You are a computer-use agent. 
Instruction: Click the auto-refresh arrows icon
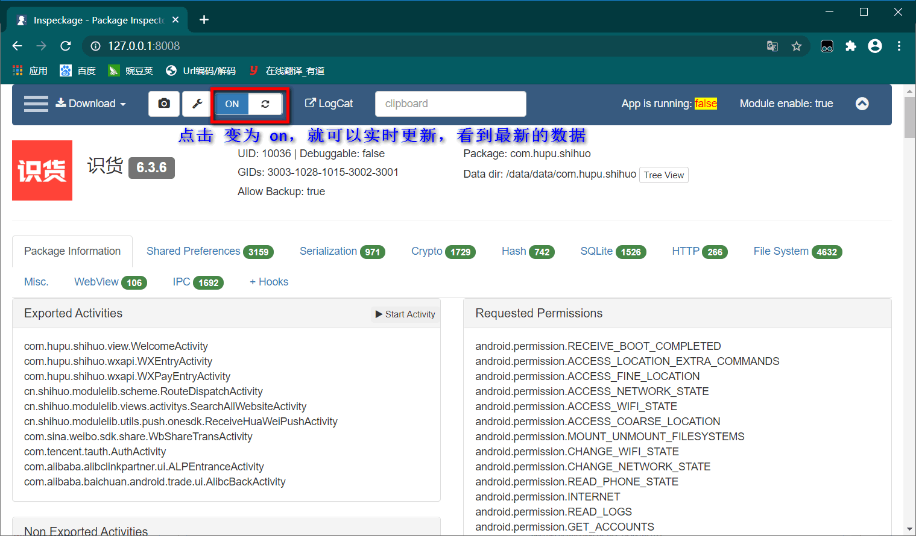click(x=265, y=104)
